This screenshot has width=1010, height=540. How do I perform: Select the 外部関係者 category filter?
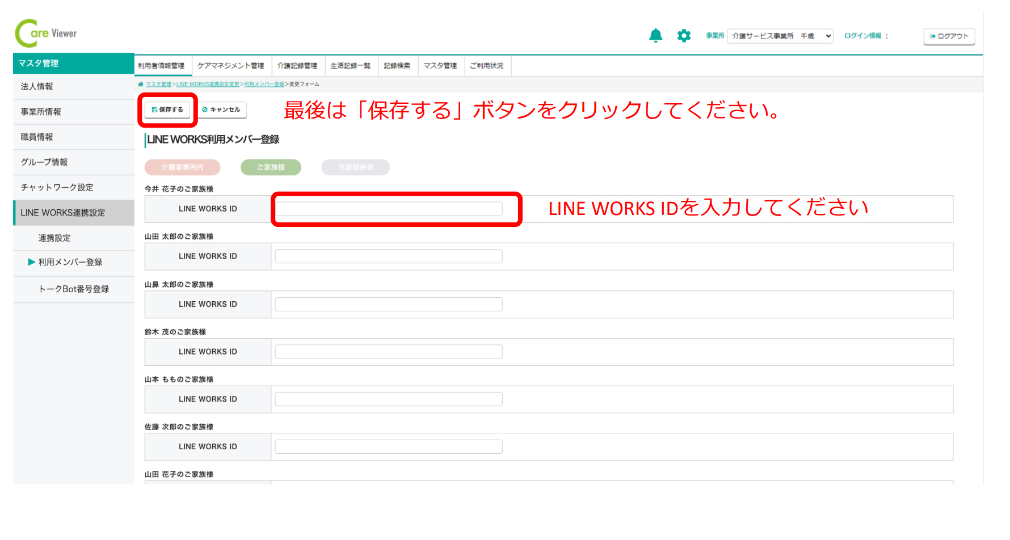tap(355, 167)
